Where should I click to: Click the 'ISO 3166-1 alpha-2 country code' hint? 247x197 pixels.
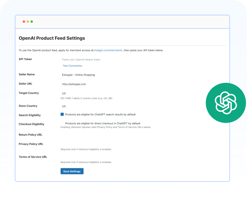pyautogui.click(x=87, y=98)
